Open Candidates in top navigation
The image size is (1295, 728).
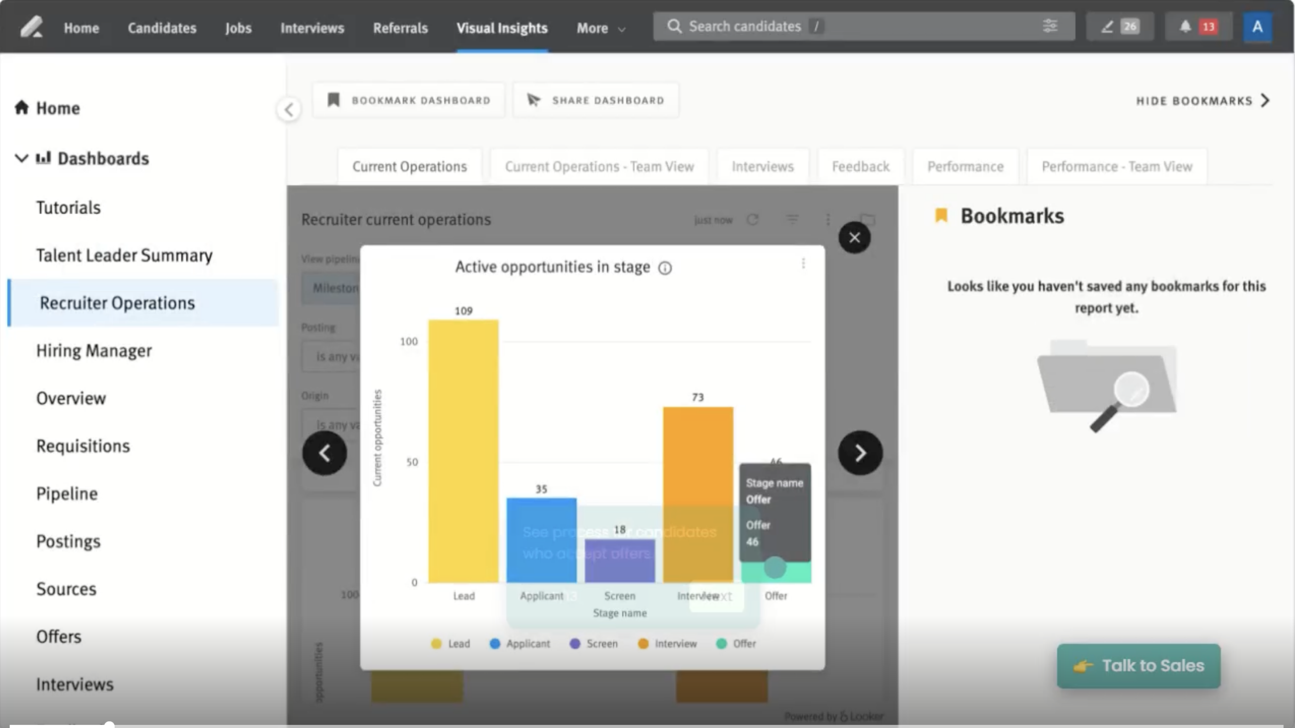pos(162,28)
